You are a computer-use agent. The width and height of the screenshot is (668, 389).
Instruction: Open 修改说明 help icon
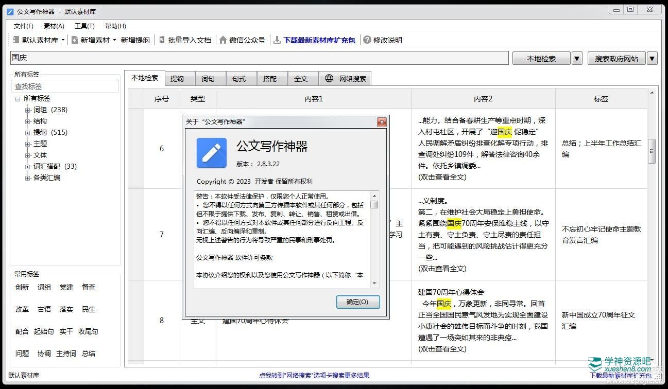point(367,40)
